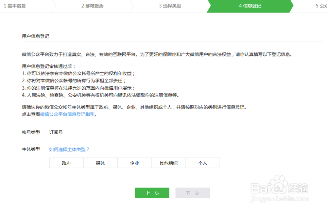Select 其他组织 as the subject type
This screenshot has height=210, width=327.
[169, 163]
